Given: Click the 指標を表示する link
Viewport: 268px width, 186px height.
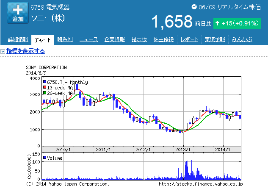Looking at the screenshot, I should 25,51.
